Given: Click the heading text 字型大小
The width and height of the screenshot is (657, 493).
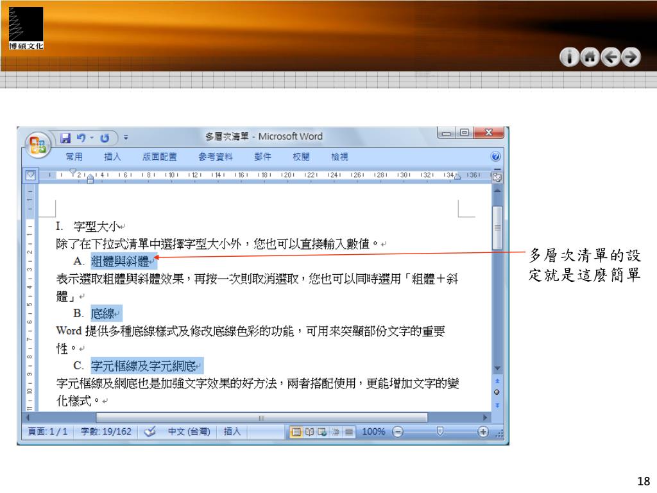Looking at the screenshot, I should [x=97, y=227].
